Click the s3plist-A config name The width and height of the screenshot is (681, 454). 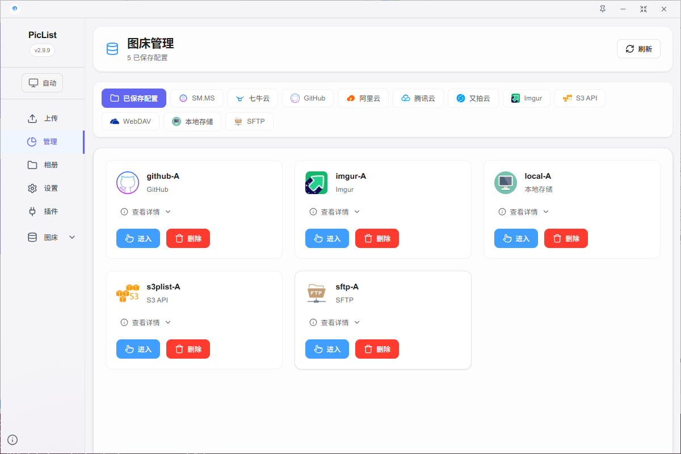163,287
